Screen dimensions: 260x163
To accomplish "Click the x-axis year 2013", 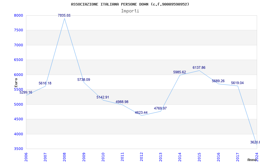I will pyautogui.click(x=161, y=157).
